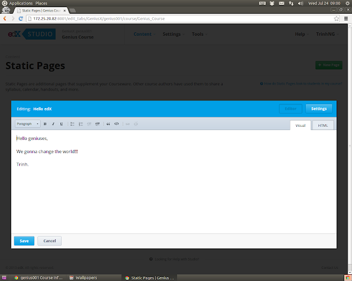The image size is (352, 281).
Task: Click the unlink icon in the toolbar
Action: pyautogui.click(x=136, y=124)
